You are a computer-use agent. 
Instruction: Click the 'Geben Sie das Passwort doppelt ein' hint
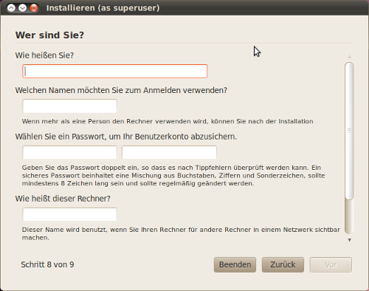click(x=173, y=176)
